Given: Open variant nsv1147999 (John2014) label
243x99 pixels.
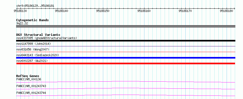Looking at the screenshot, I should (x=34, y=44).
